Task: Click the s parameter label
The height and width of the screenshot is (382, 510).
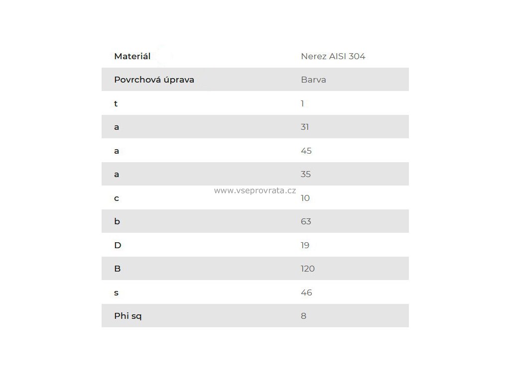Action: click(116, 292)
